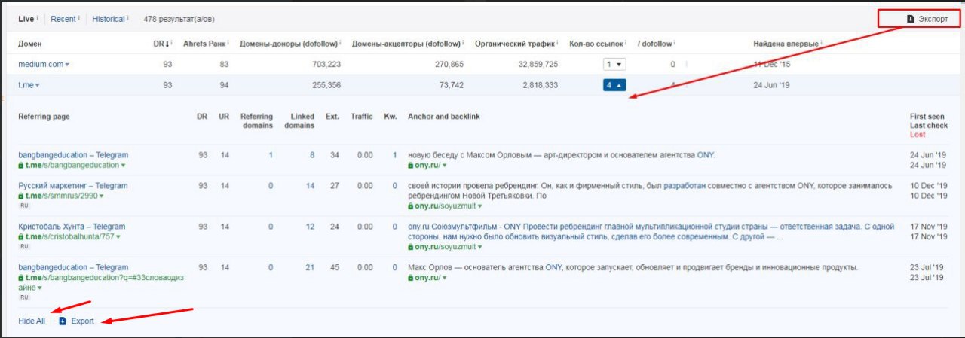Click linked domains value 14
965x338 pixels.
click(310, 186)
